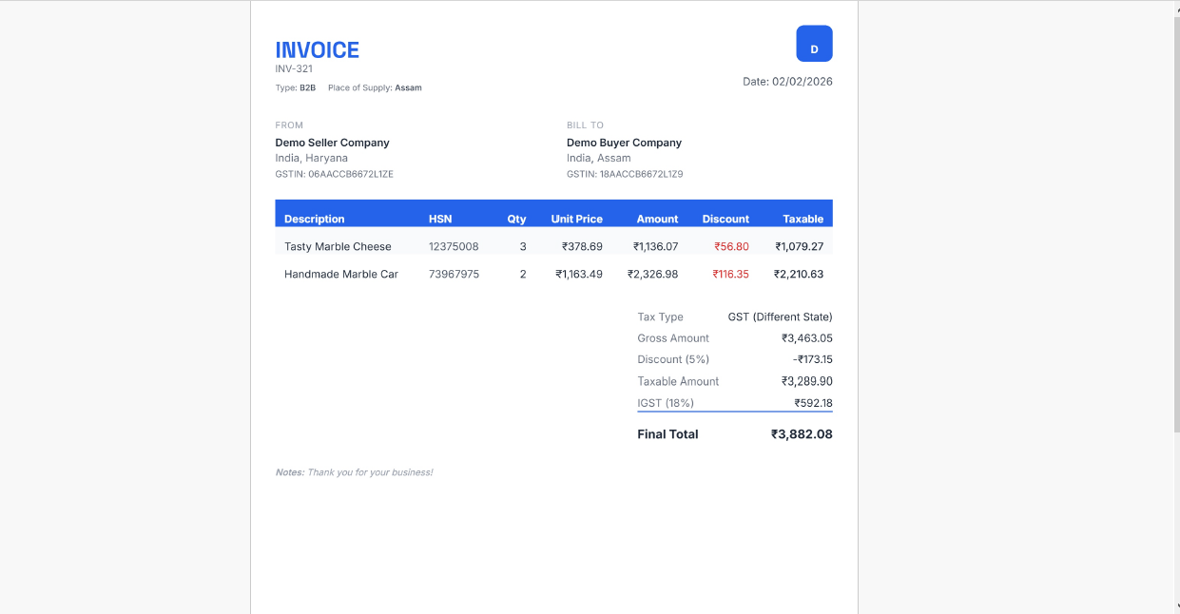Click the Description column header
The height and width of the screenshot is (614, 1180).
[x=315, y=219]
